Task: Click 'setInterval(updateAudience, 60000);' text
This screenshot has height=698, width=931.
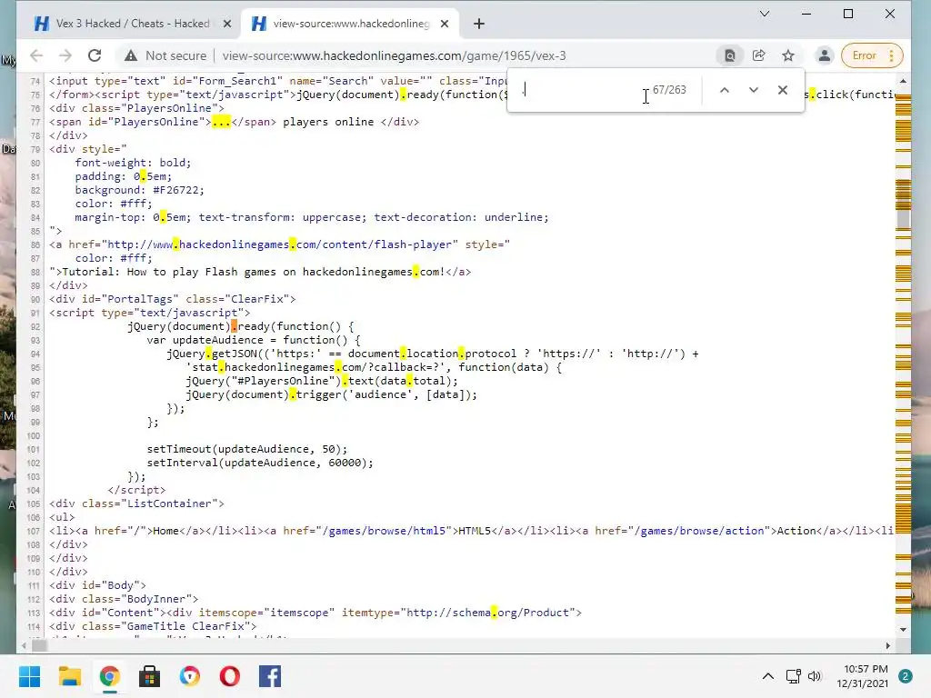Action: click(260, 463)
